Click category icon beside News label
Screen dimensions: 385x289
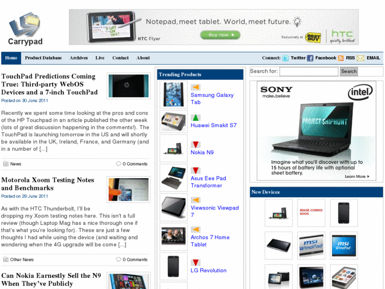point(6,164)
